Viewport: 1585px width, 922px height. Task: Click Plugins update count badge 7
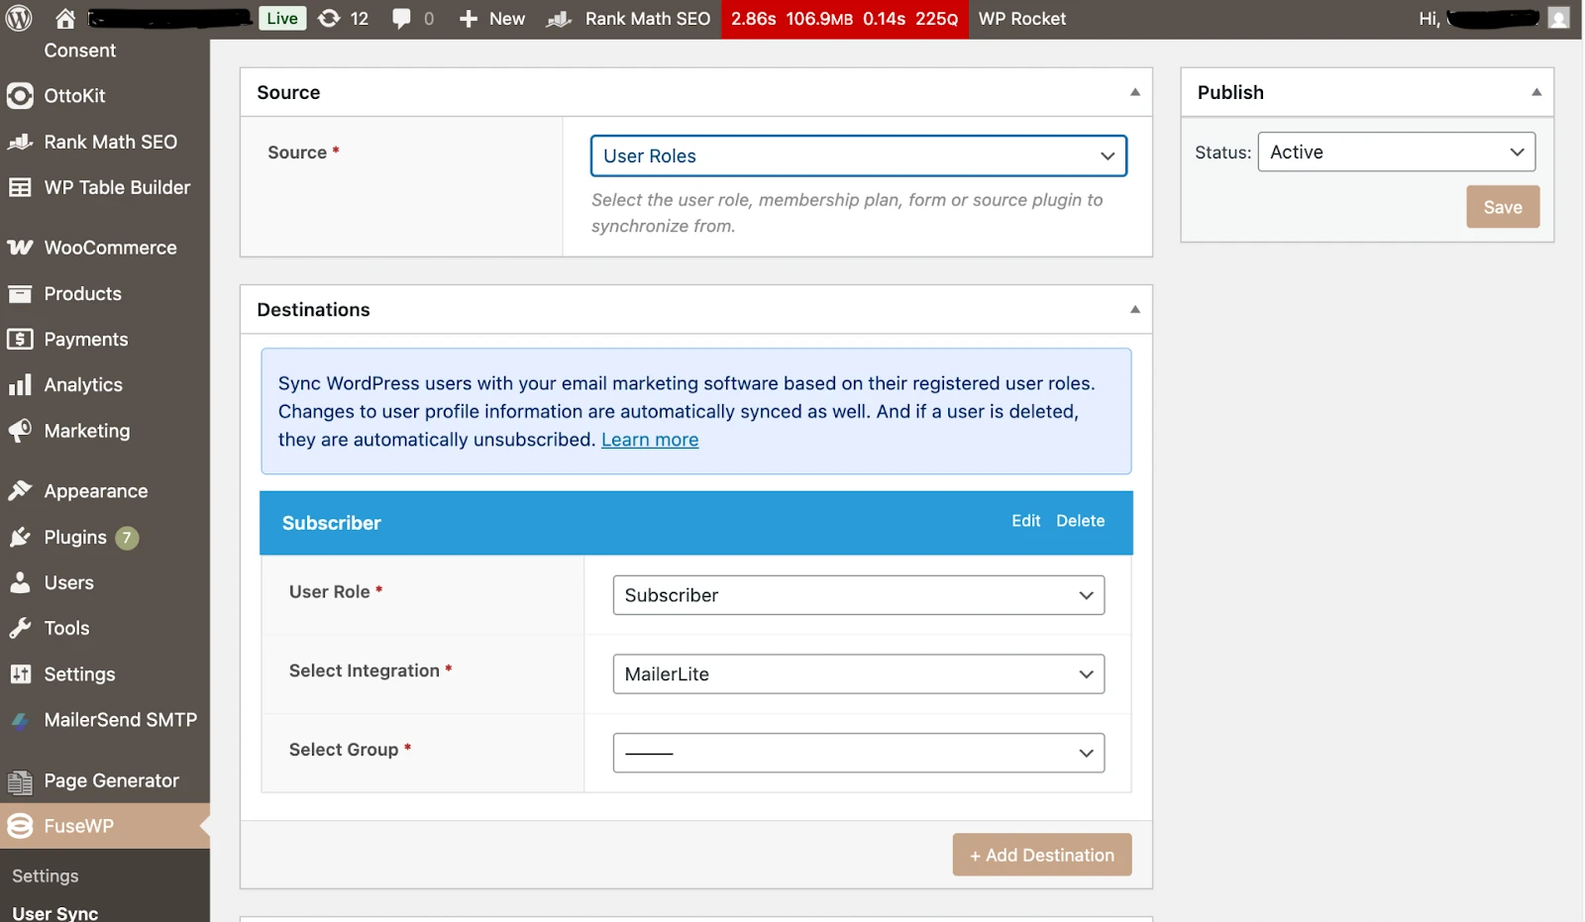tap(127, 538)
